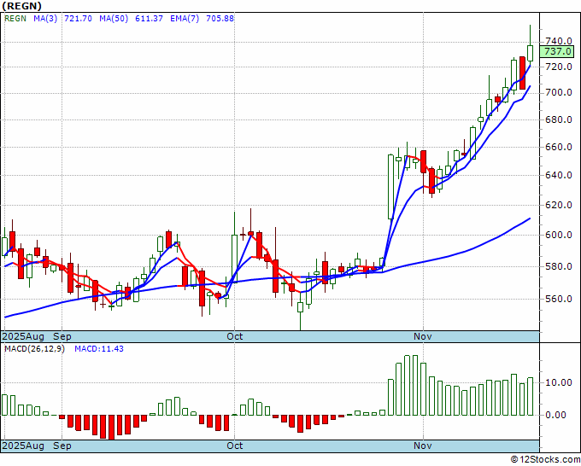This screenshot has width=581, height=466.
Task: Click 2025Aug on the price chart date axis
Action: tap(23, 337)
